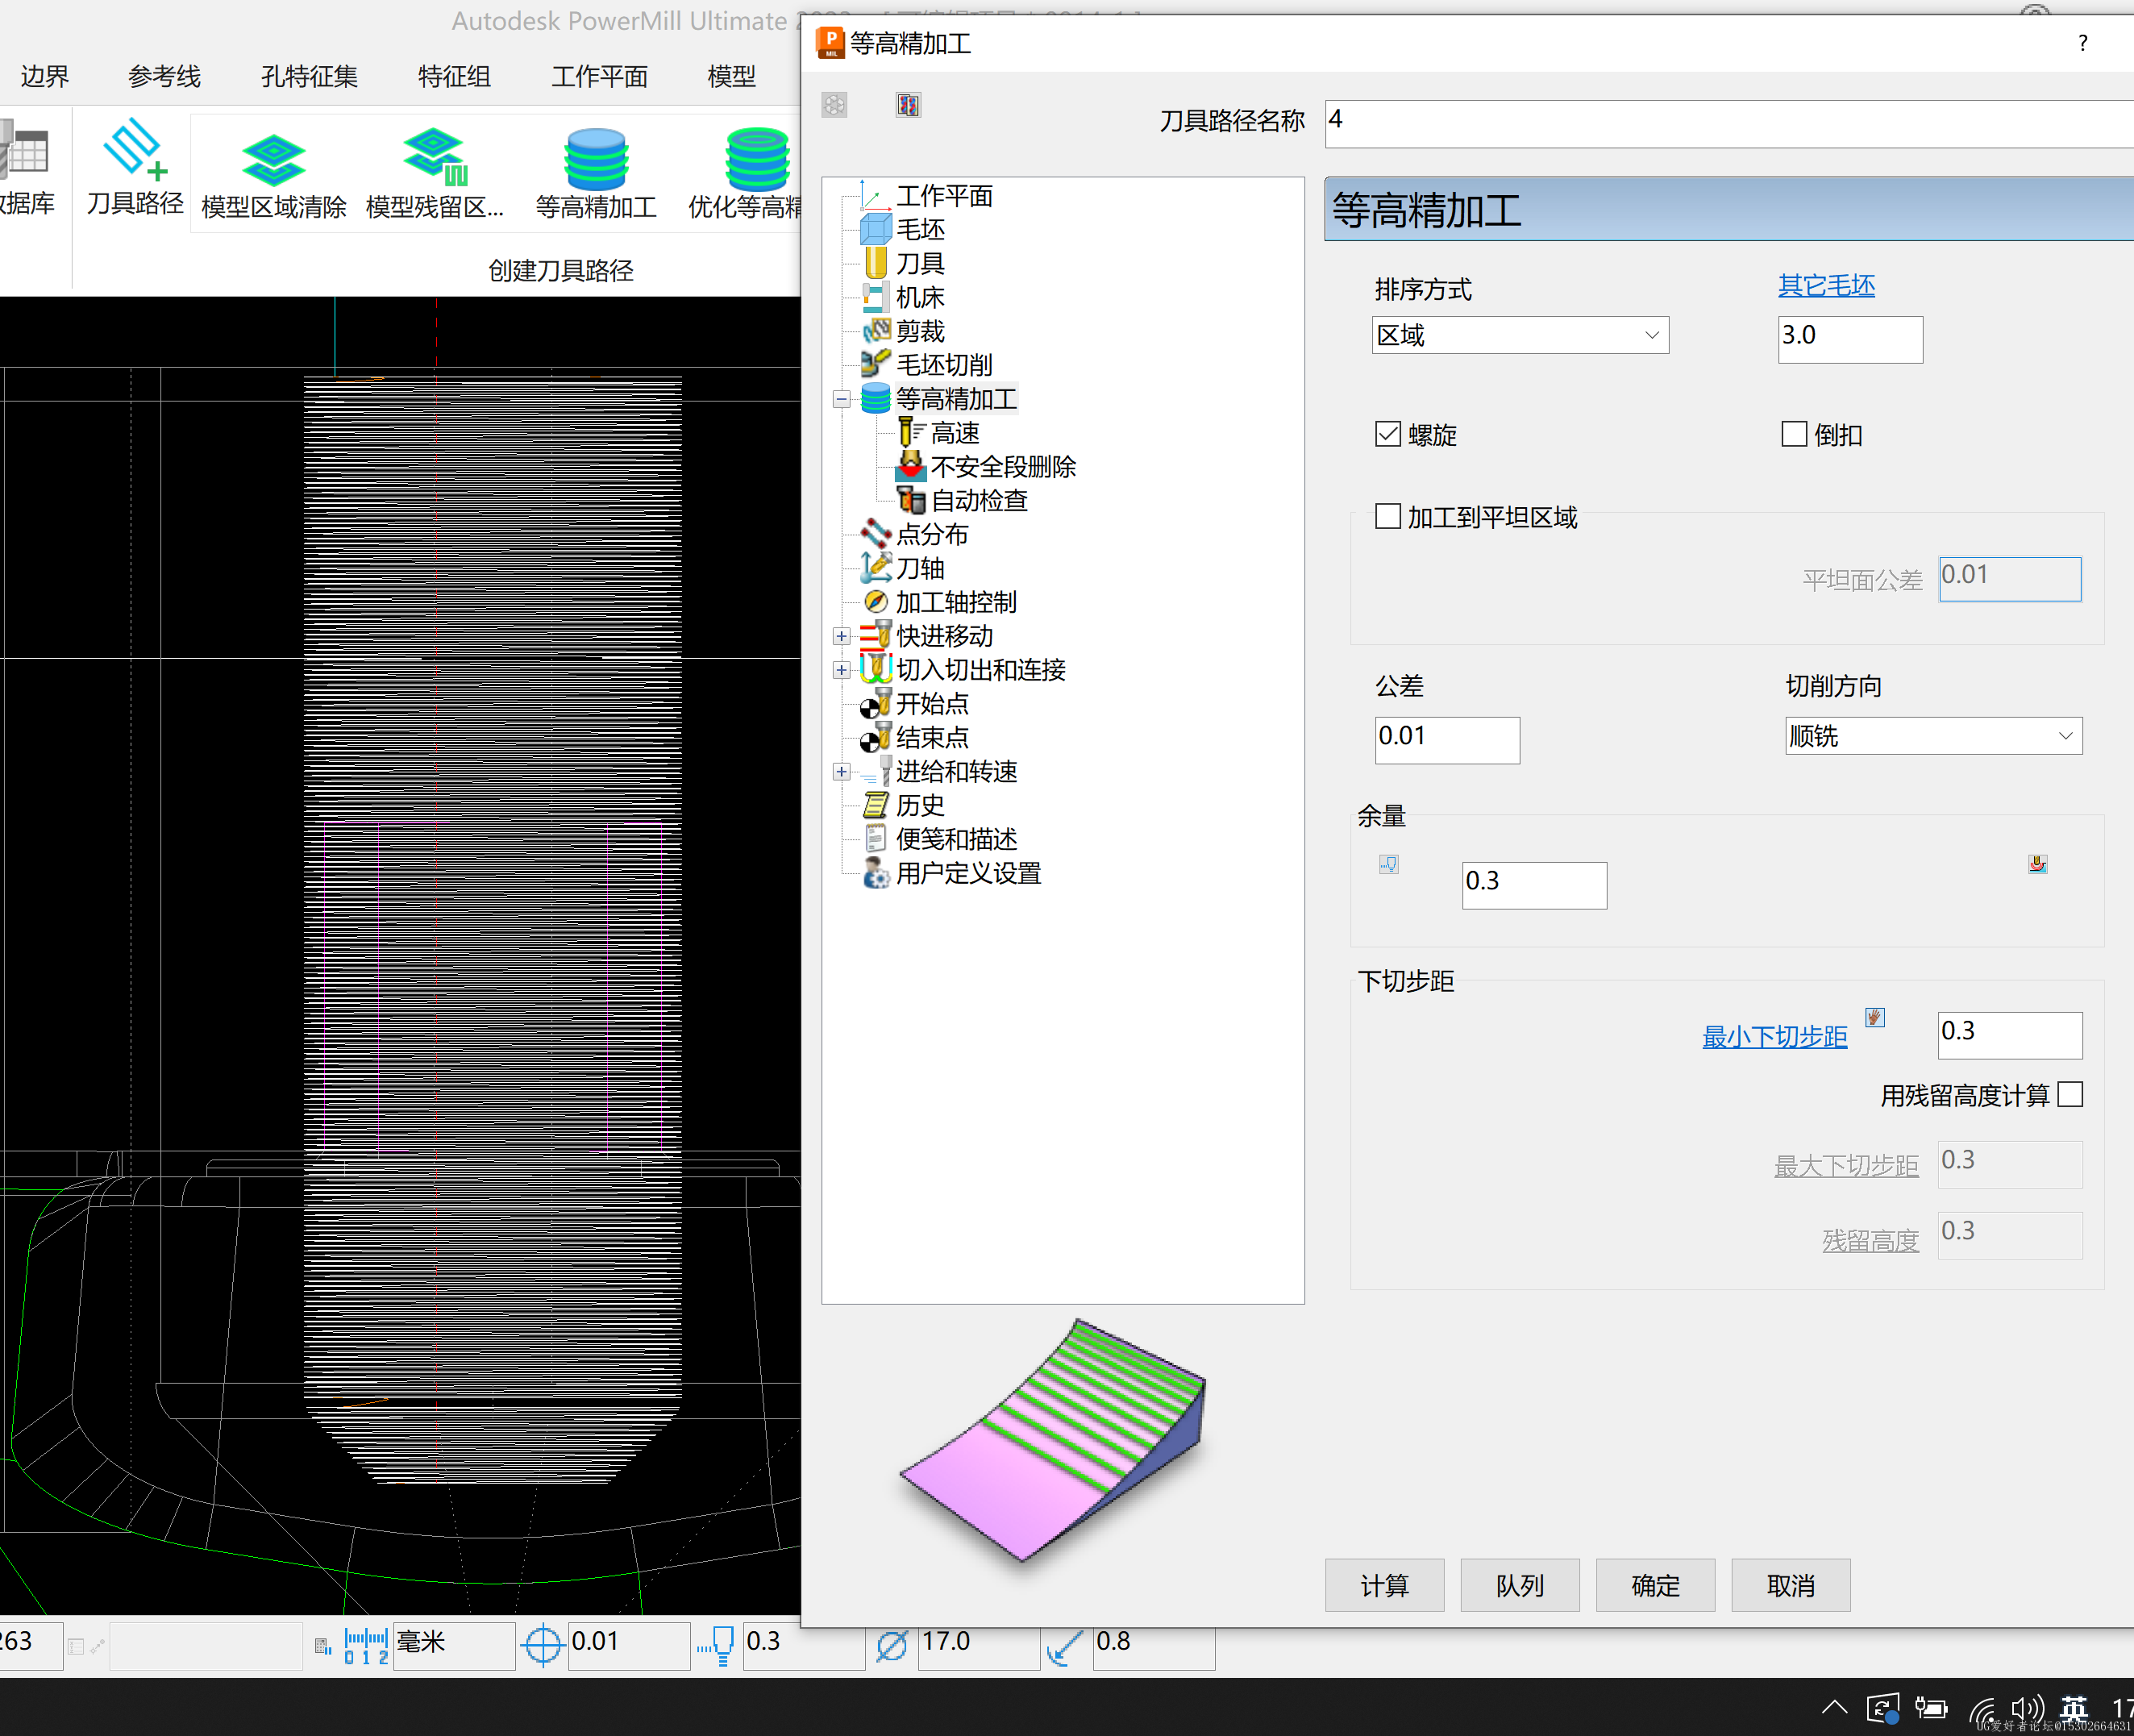Click the 刀具路径名称 input field
Screen dimensions: 2134x1736
coord(1730,123)
